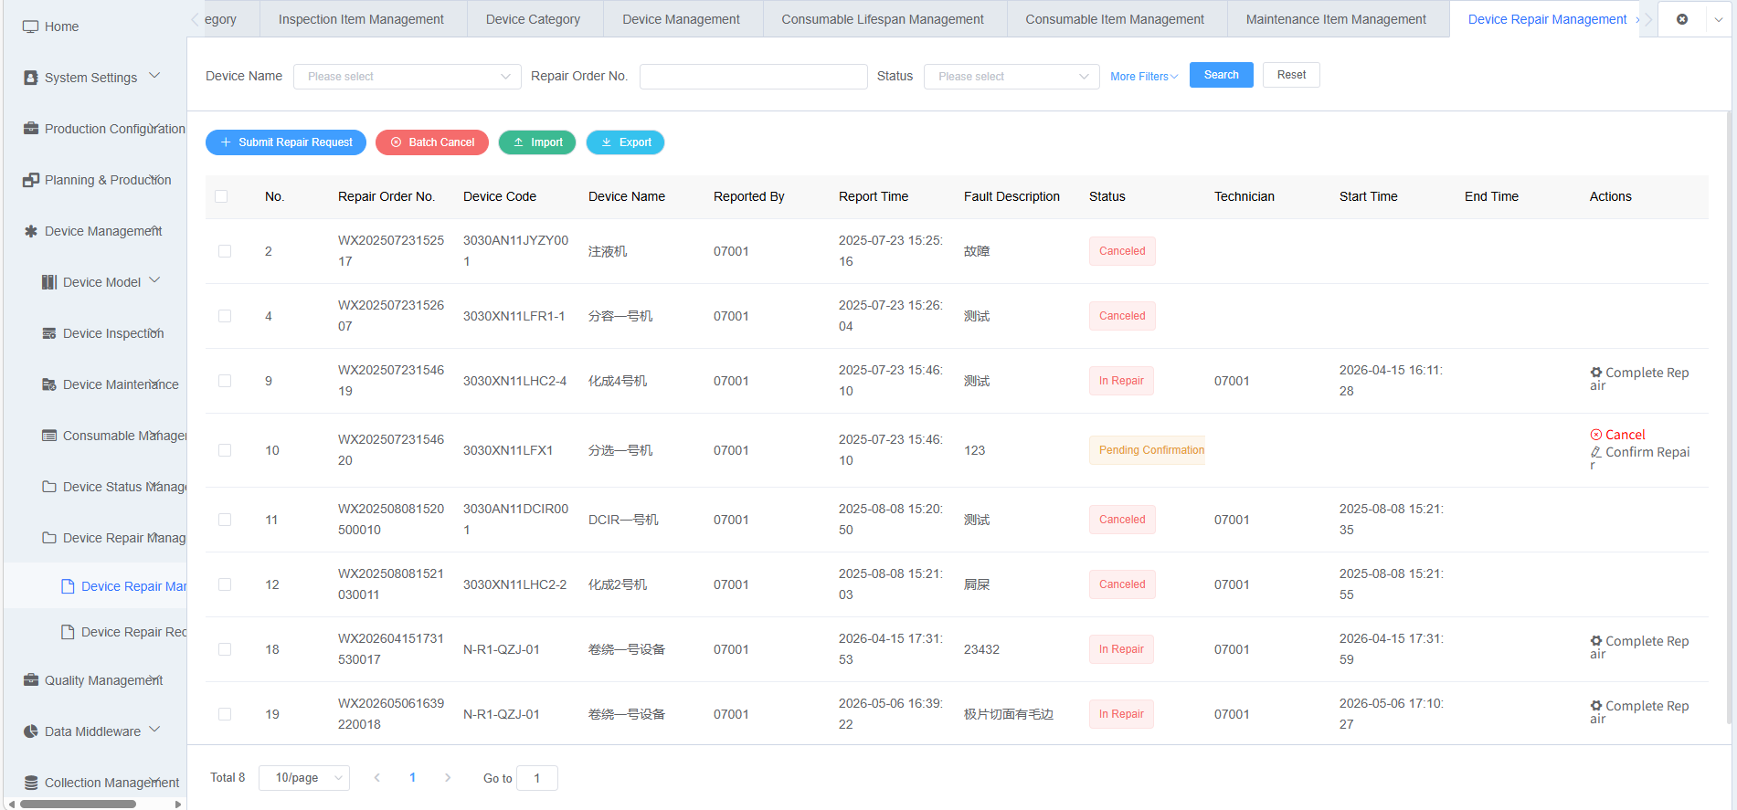
Task: Expand System Settings chevron
Action: pos(154,76)
